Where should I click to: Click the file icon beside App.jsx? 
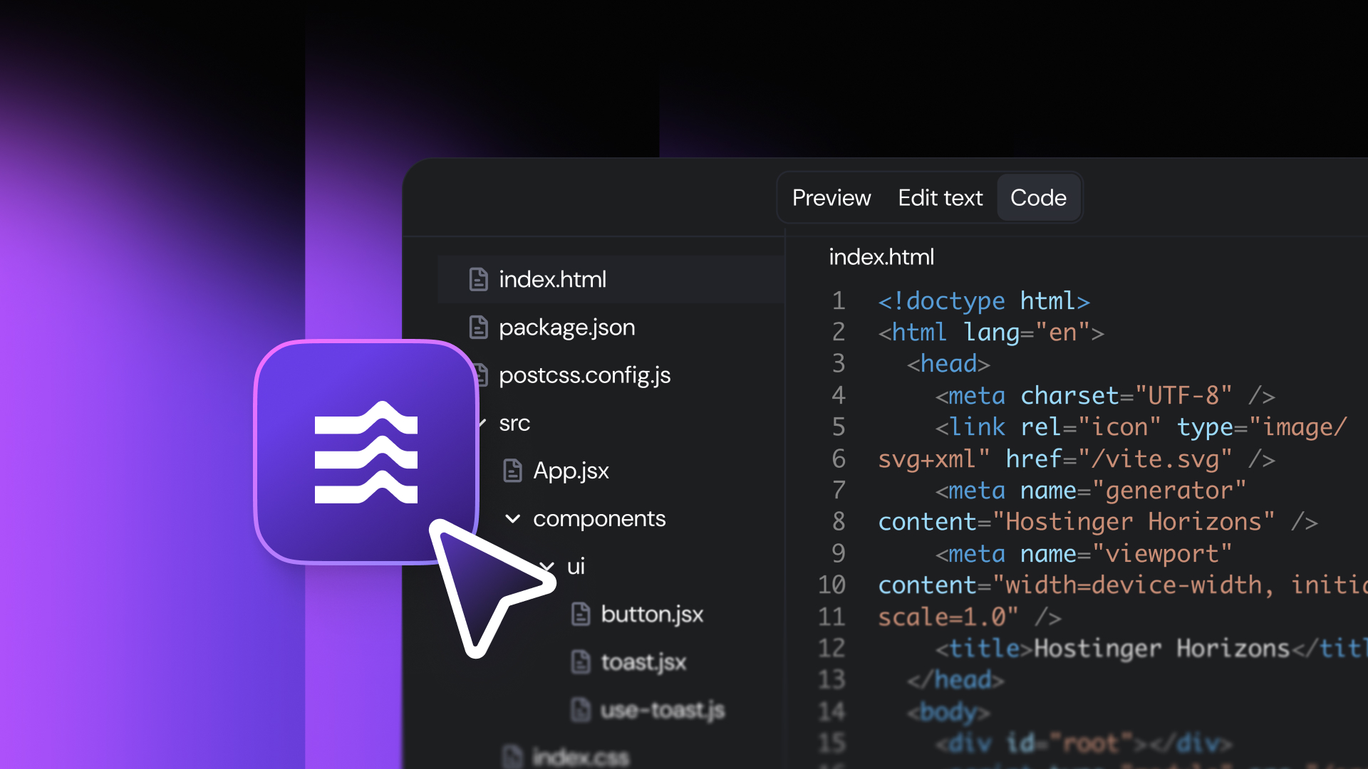coord(512,470)
